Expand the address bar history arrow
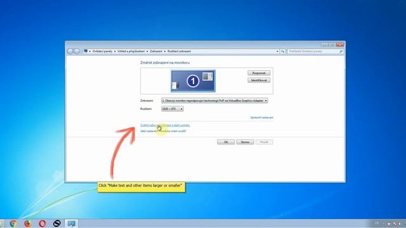 pos(277,51)
